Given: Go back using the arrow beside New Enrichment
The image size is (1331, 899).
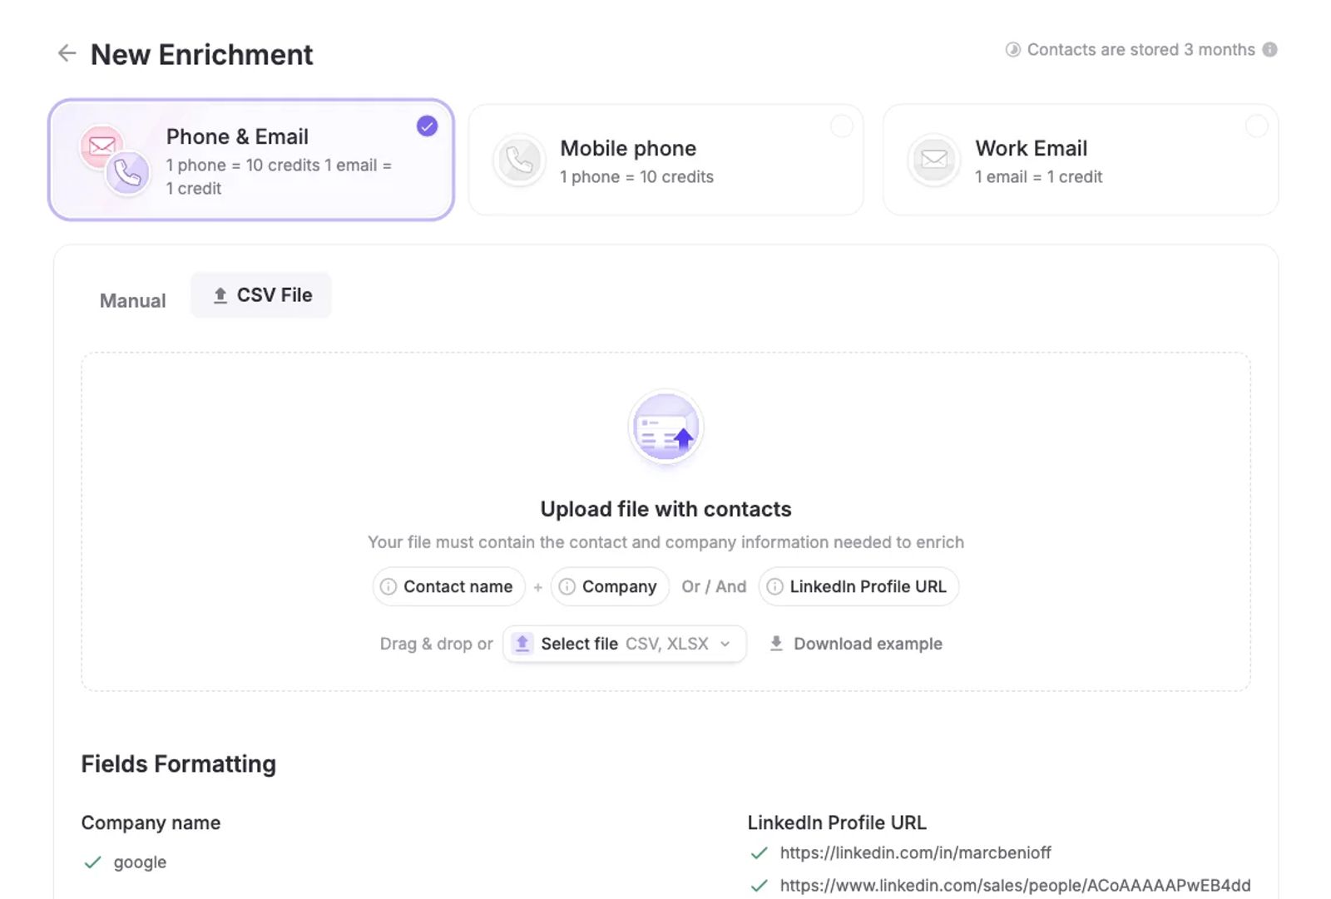Looking at the screenshot, I should pyautogui.click(x=67, y=54).
